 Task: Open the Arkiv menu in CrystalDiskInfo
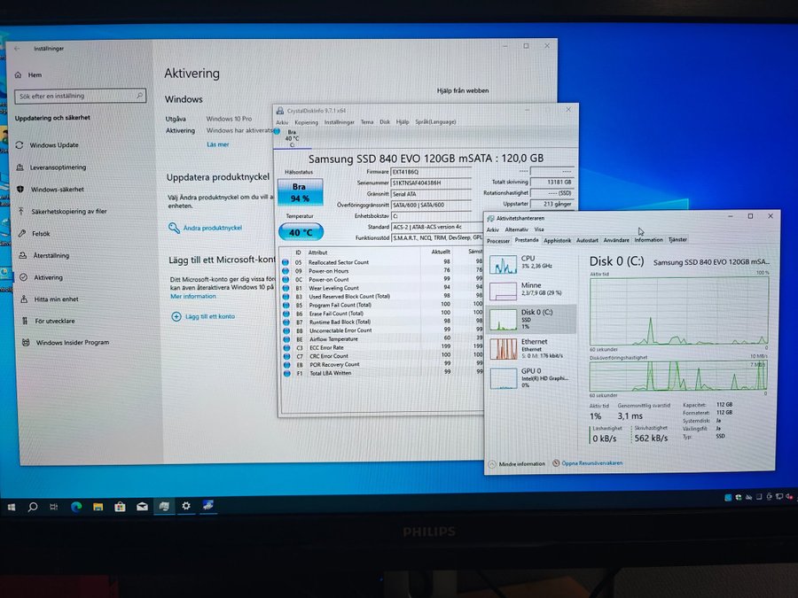point(282,122)
